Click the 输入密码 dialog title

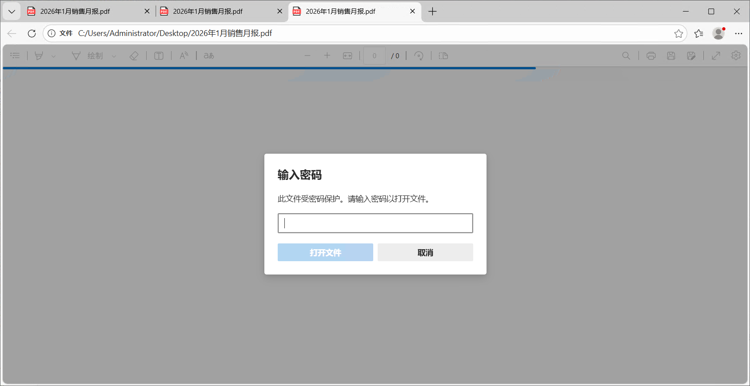[x=299, y=175]
